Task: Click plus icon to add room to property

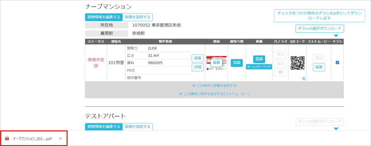Action: click(x=194, y=86)
